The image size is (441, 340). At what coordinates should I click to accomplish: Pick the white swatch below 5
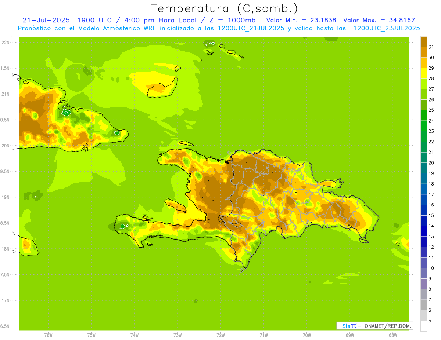coord(424,326)
